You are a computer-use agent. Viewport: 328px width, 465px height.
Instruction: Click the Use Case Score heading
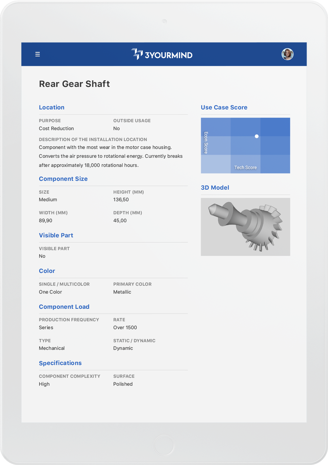click(x=224, y=107)
